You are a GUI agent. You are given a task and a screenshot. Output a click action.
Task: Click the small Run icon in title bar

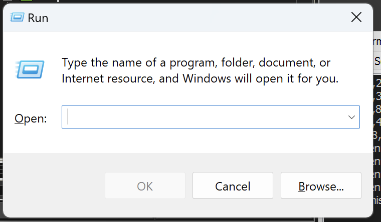(x=18, y=17)
